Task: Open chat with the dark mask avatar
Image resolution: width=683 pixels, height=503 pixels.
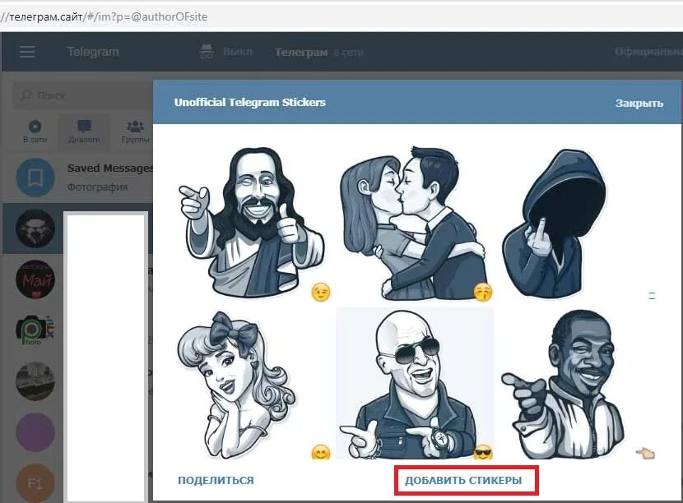Action: [x=35, y=228]
